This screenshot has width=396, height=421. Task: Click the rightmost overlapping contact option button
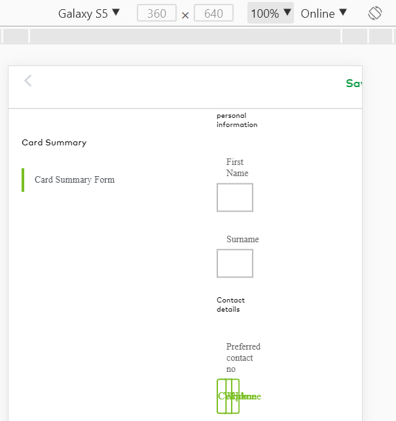tap(236, 396)
